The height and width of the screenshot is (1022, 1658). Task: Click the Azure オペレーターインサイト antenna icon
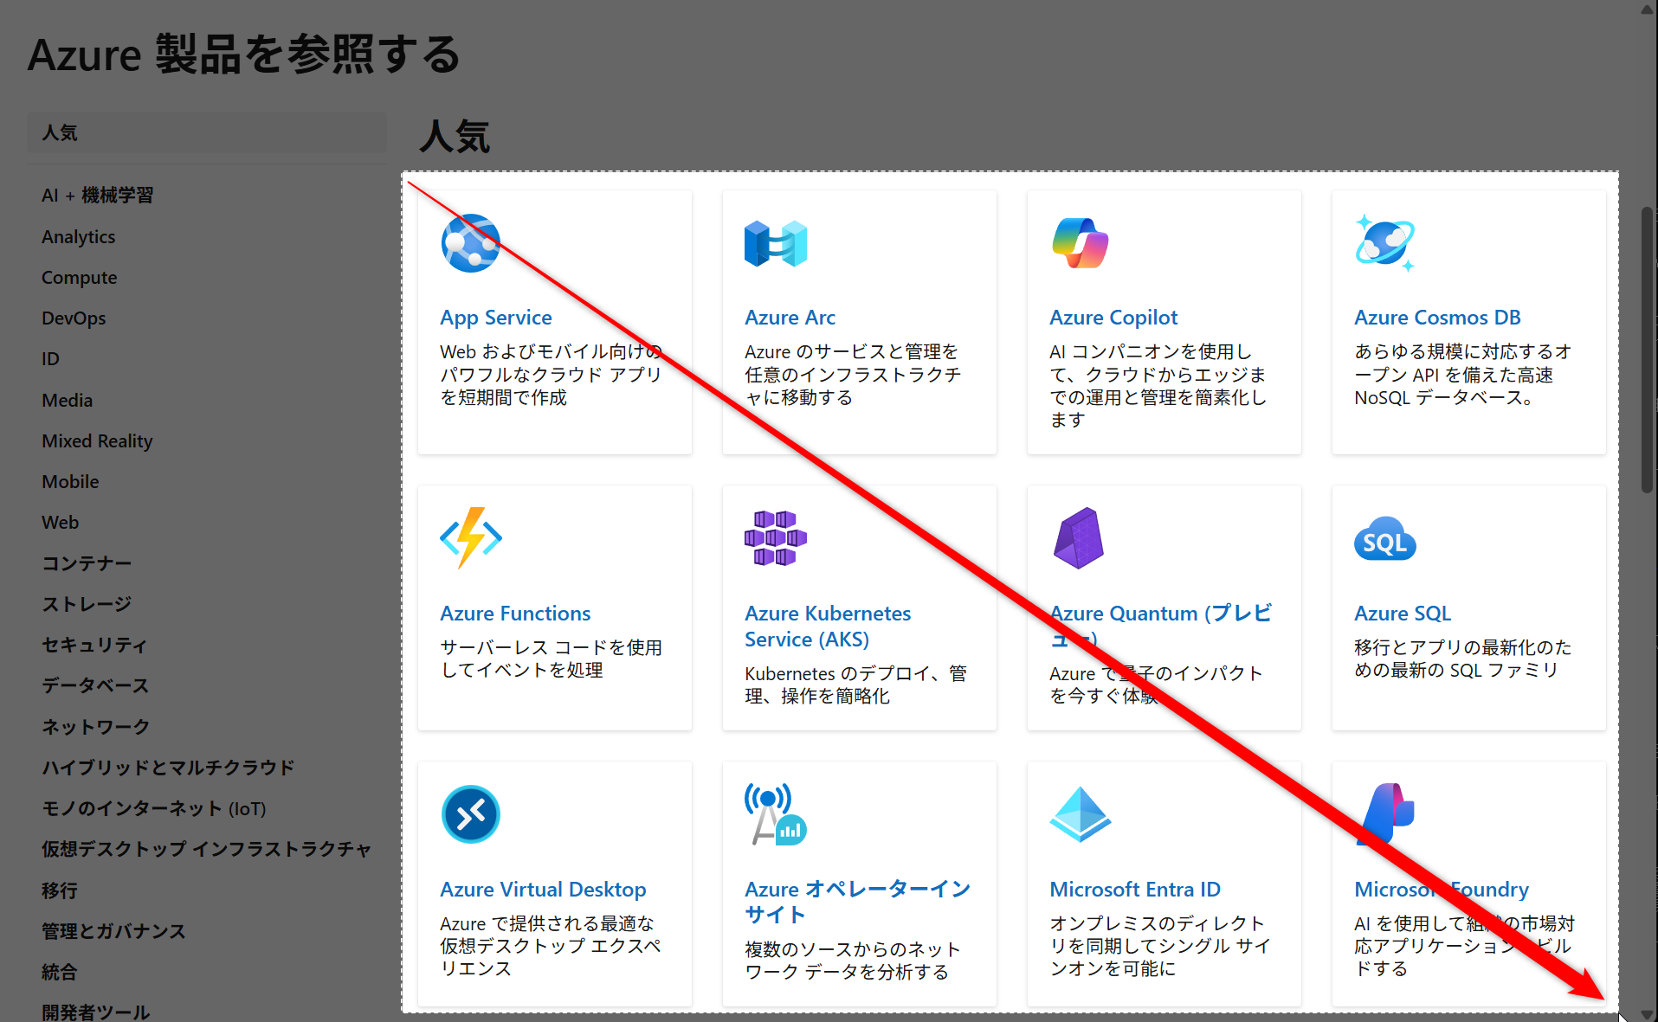coord(775,814)
